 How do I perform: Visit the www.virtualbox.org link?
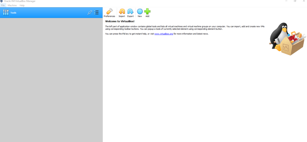point(163,34)
